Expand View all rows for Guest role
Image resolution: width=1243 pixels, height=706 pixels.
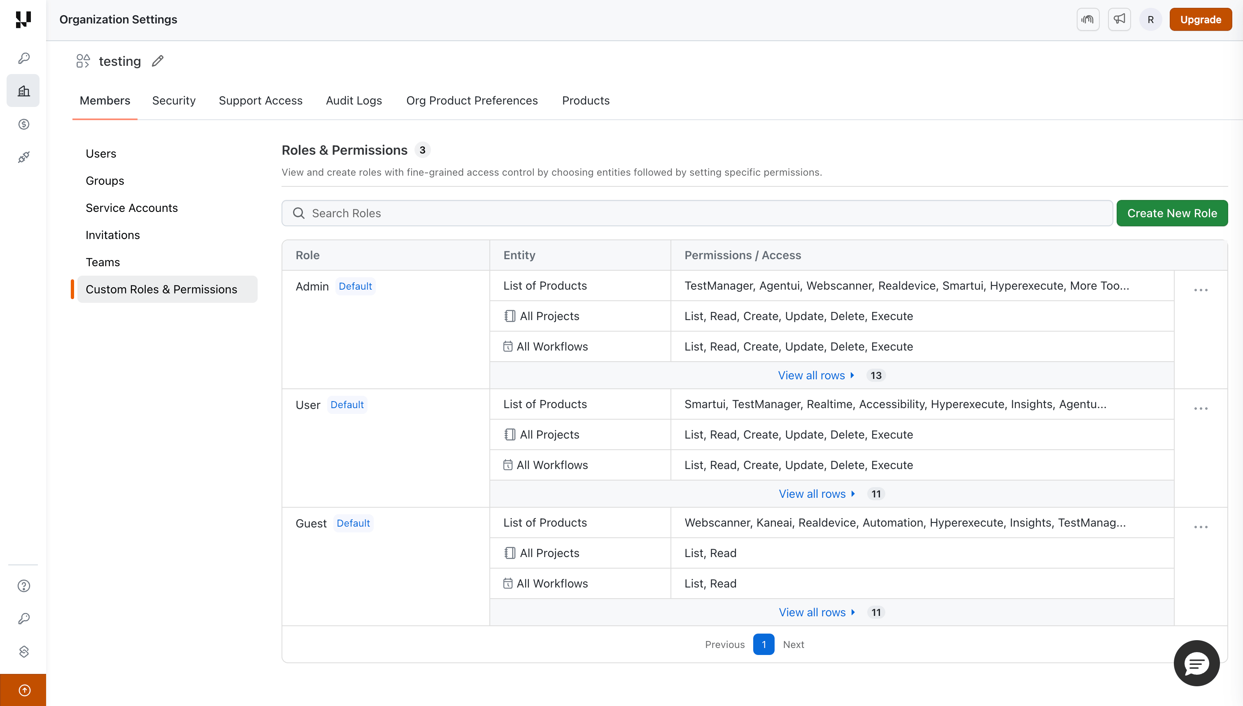[x=817, y=612]
